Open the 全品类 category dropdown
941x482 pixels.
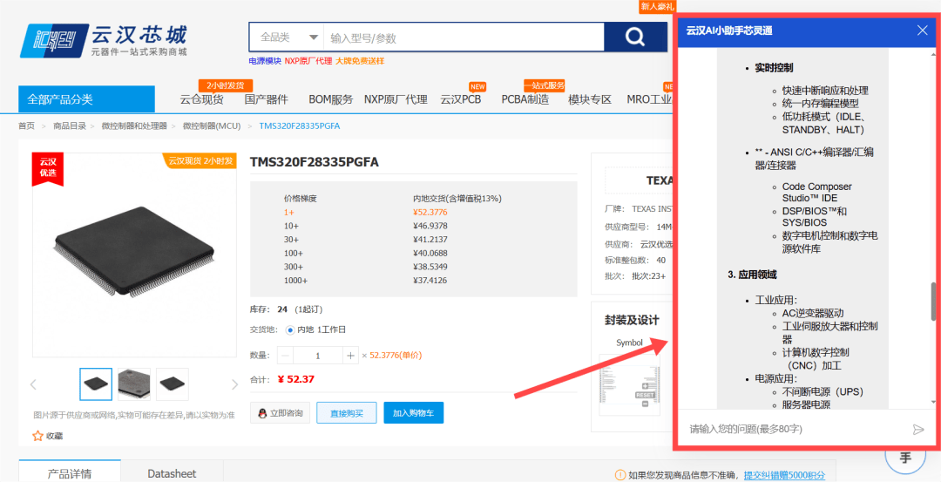pos(287,37)
